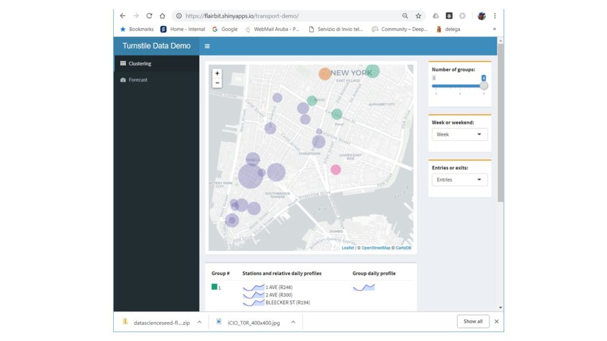Click Show all downloads button
Viewport: 607px width, 341px height.
(473, 321)
